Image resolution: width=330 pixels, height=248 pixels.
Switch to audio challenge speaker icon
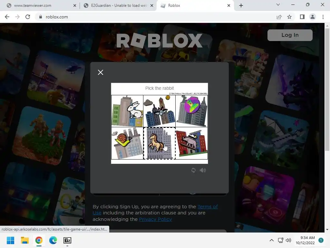[203, 170]
